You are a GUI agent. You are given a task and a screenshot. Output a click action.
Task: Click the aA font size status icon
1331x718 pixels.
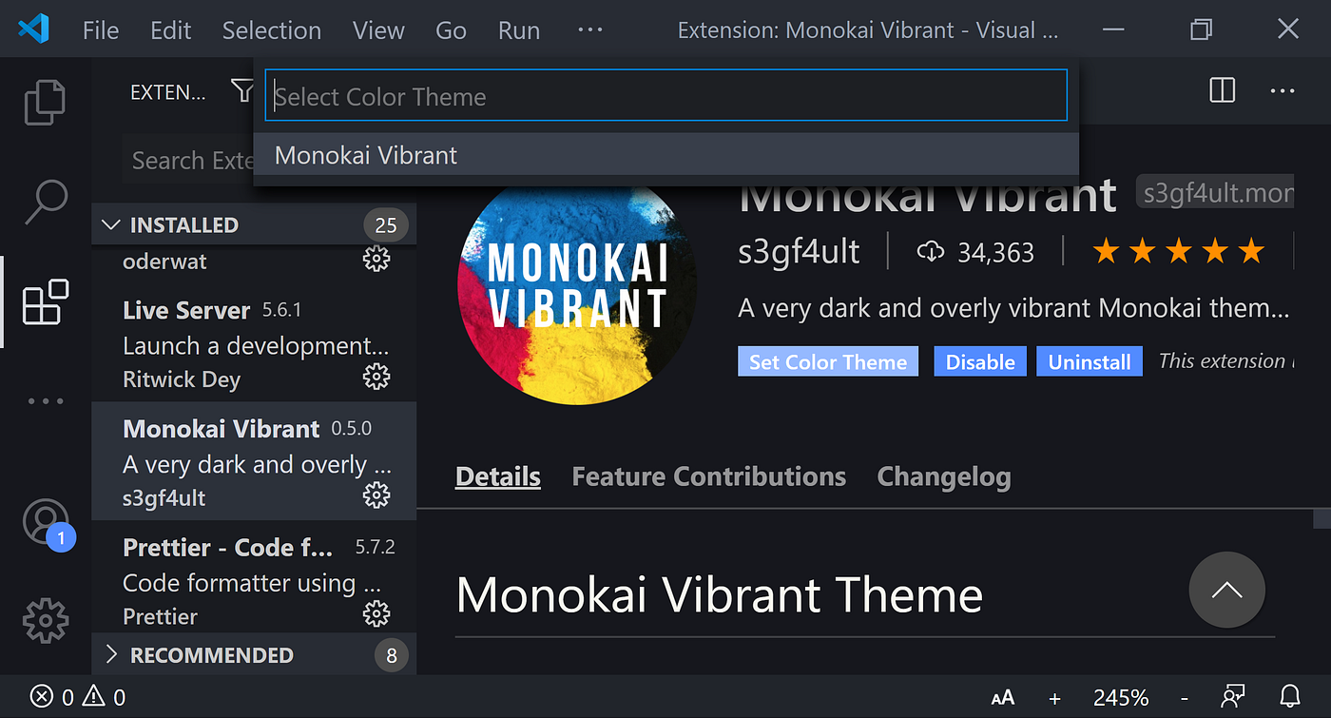click(1002, 698)
